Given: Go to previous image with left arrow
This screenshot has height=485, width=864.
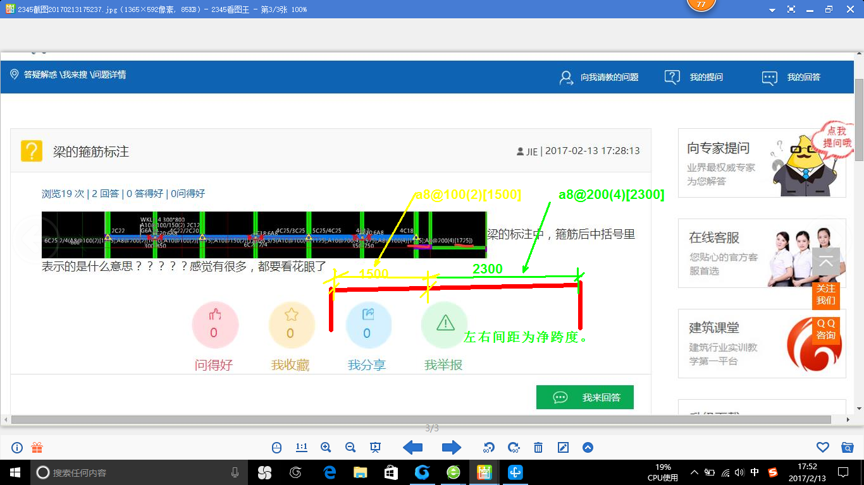Looking at the screenshot, I should 412,448.
